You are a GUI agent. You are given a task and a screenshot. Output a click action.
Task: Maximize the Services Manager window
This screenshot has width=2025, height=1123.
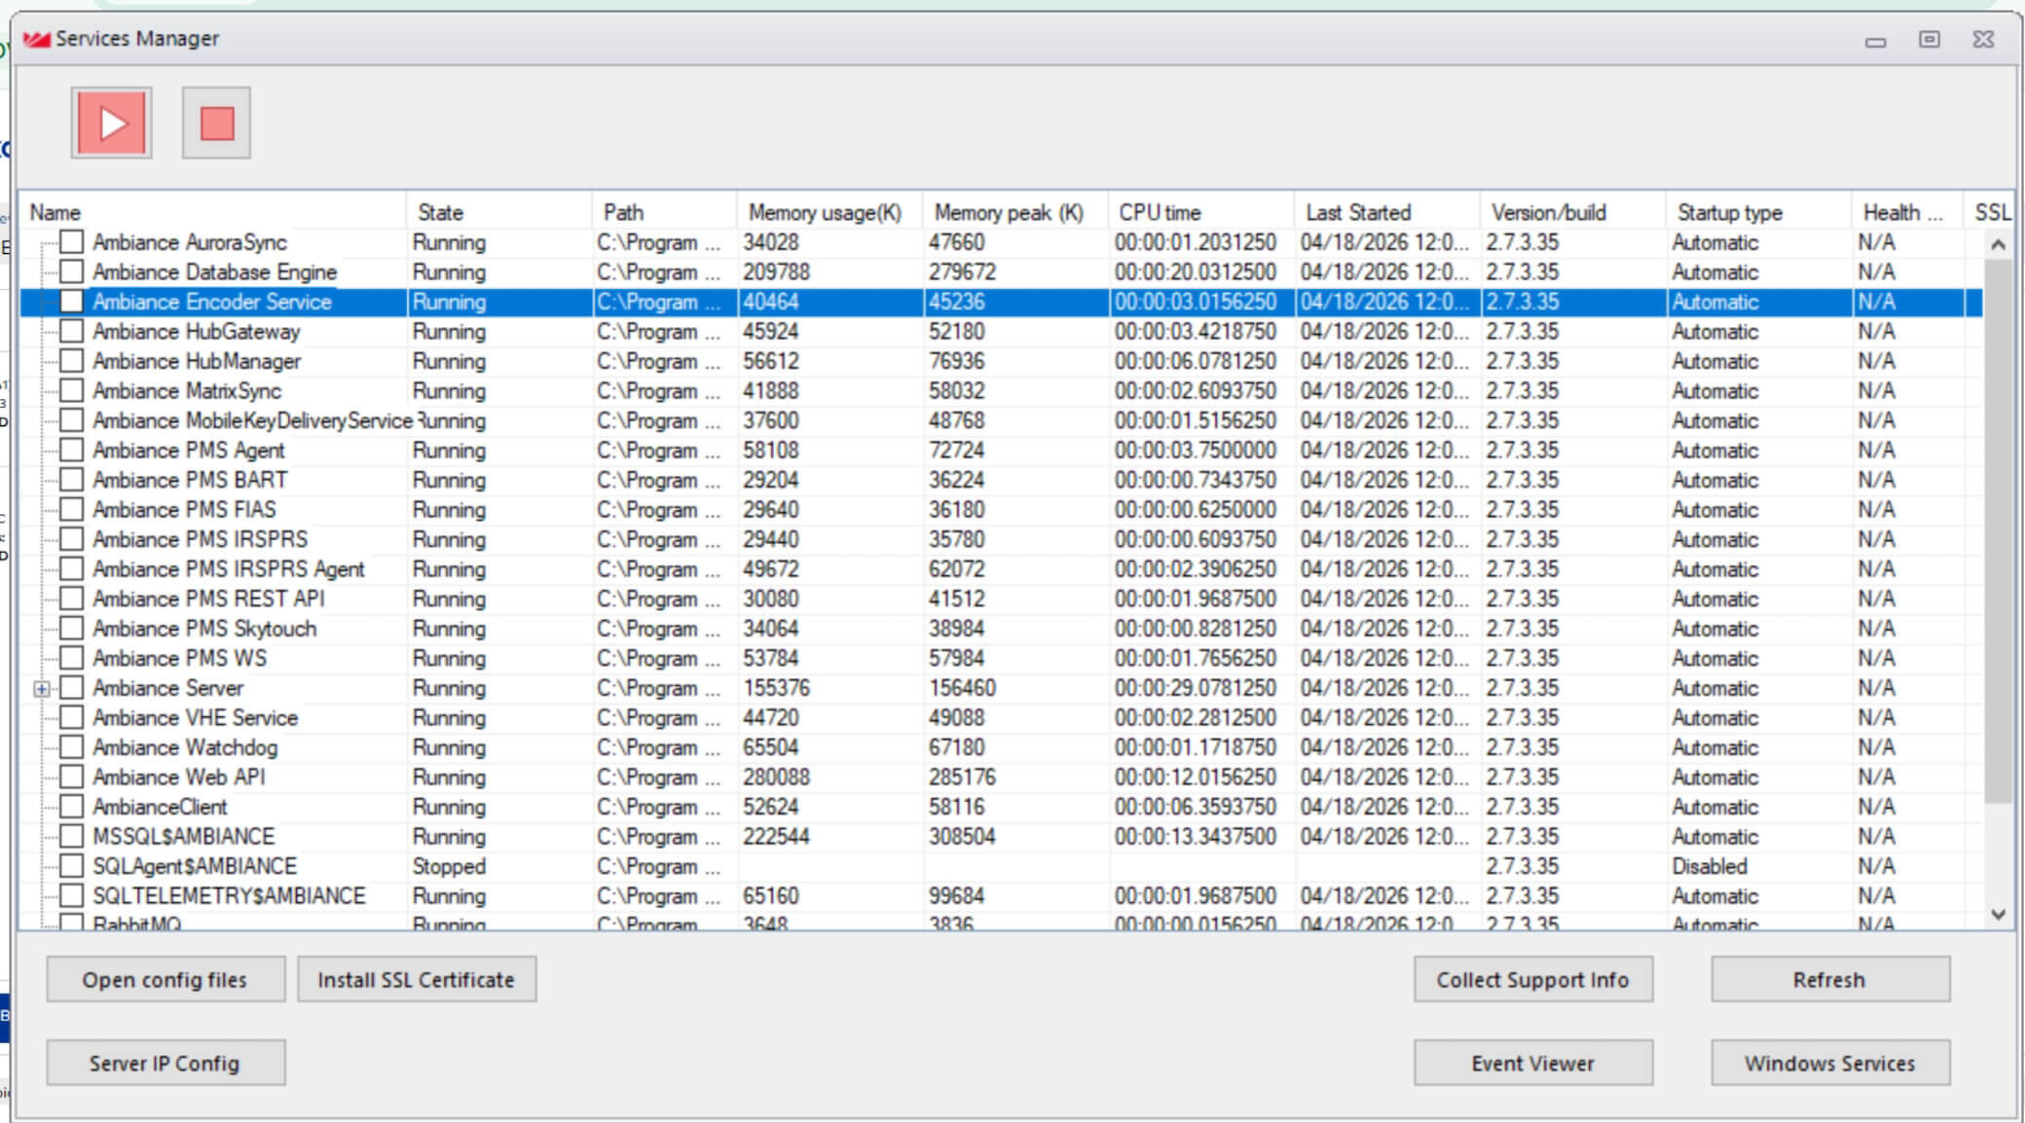[x=1929, y=39]
